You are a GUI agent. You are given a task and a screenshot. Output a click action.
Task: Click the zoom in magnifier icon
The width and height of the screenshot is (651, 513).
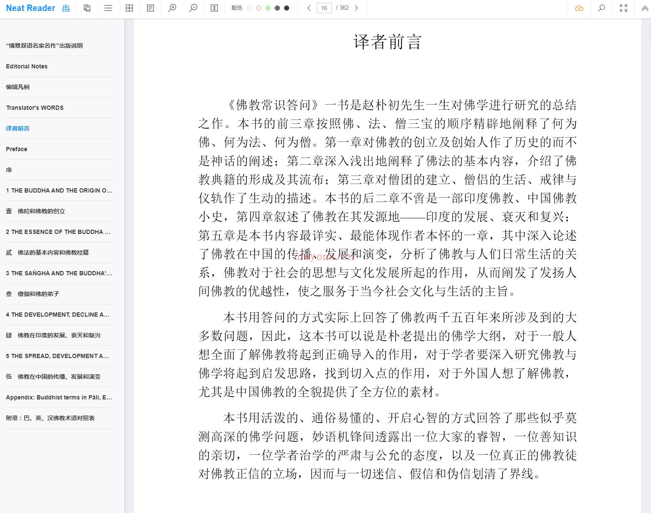tap(172, 8)
